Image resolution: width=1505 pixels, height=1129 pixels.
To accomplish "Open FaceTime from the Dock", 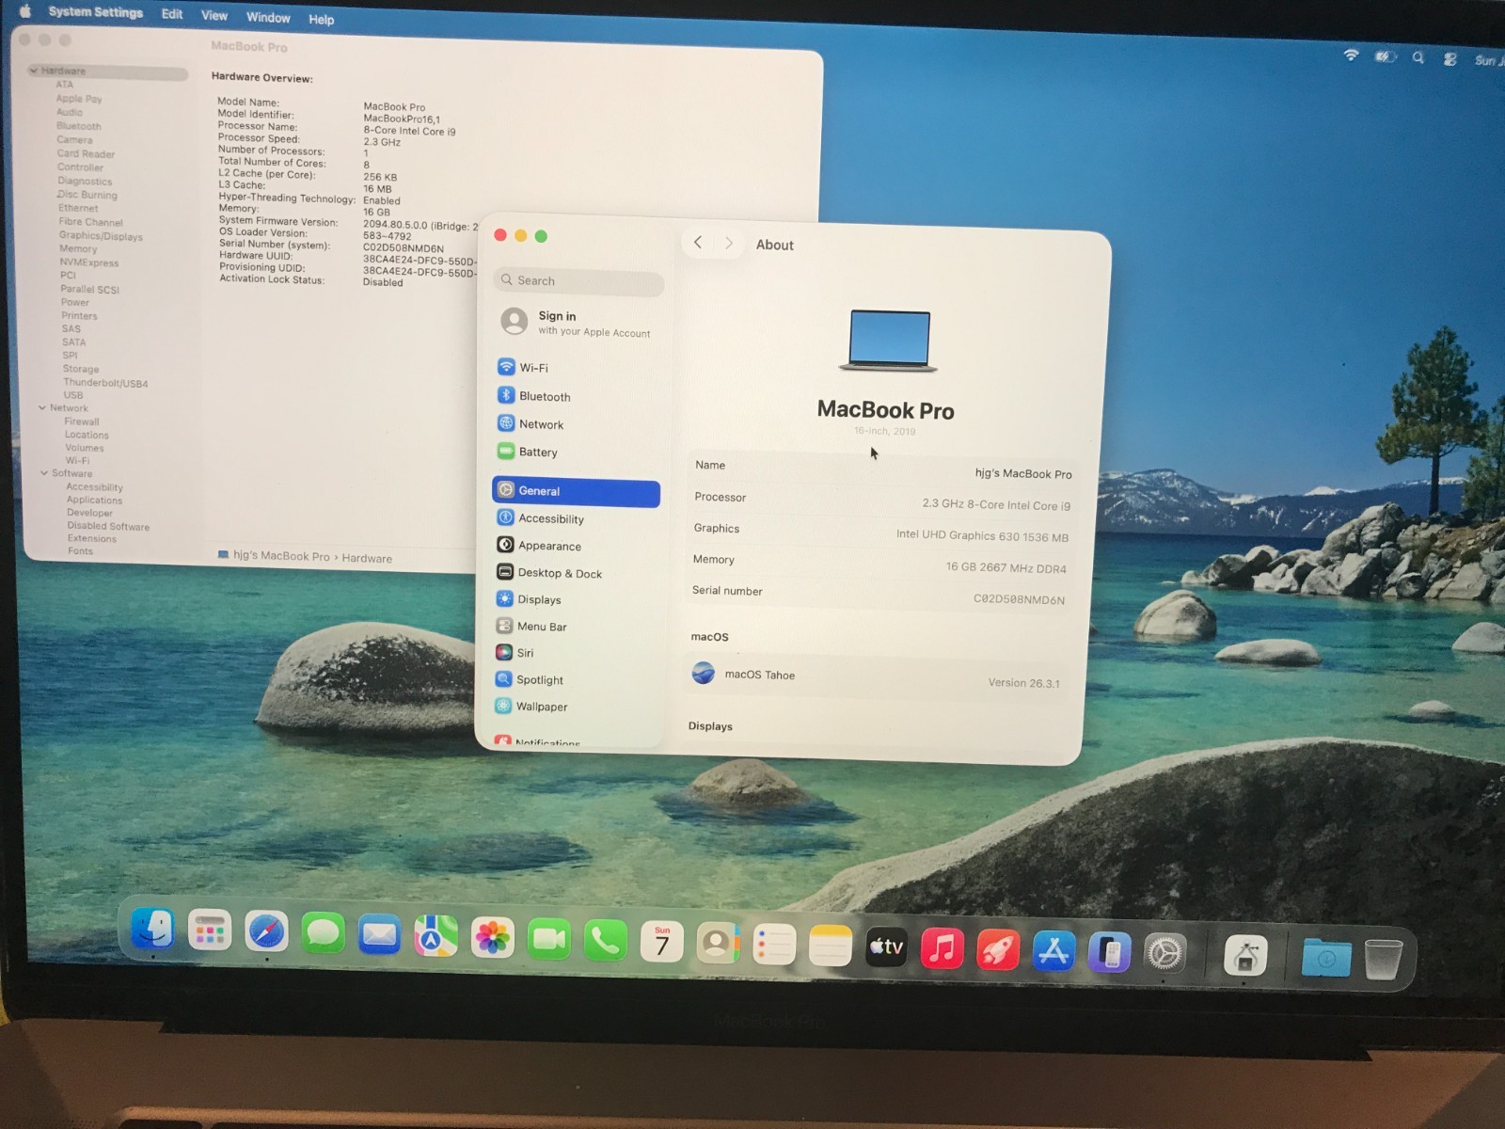I will click(x=548, y=939).
